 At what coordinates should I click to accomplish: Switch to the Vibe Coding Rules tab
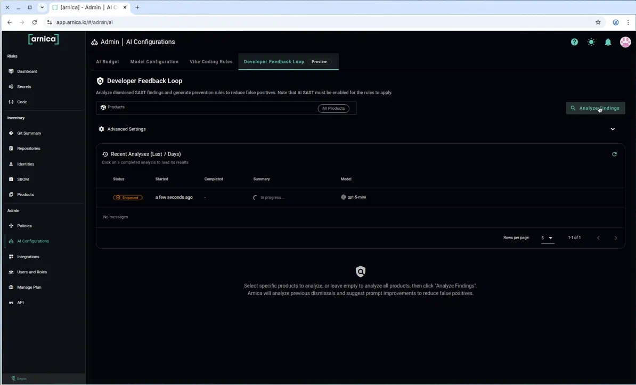211,62
